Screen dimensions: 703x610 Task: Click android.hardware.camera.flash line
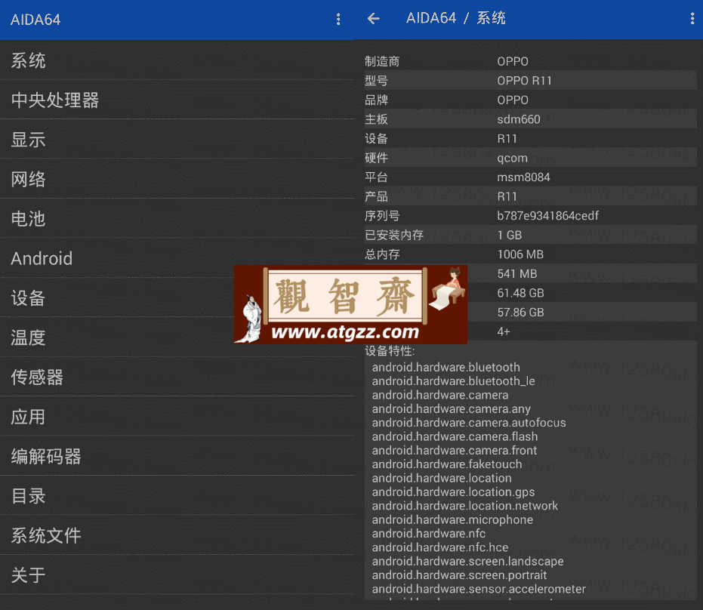click(x=455, y=436)
